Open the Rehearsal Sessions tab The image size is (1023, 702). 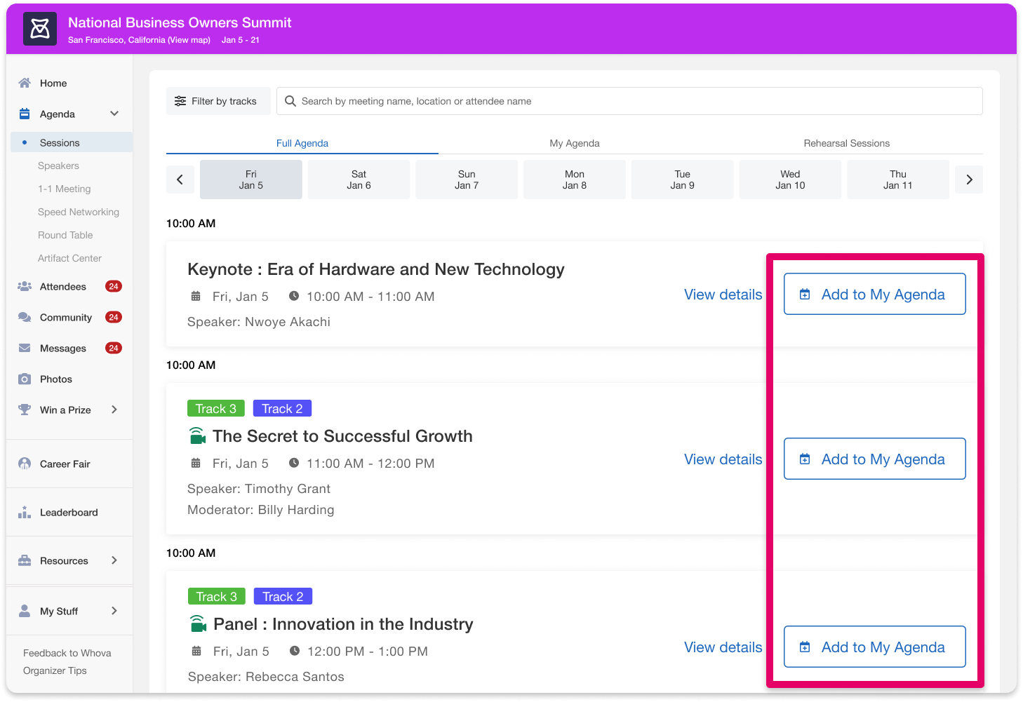tap(846, 143)
